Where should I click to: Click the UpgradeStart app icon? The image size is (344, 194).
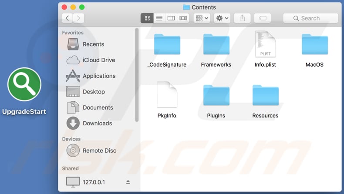(x=24, y=84)
